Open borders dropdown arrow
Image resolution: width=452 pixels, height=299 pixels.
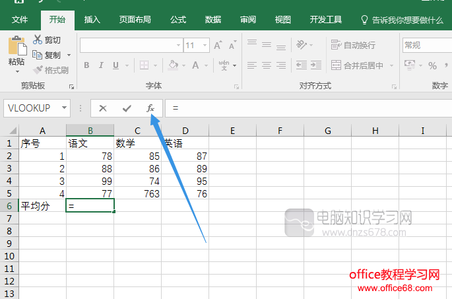(155, 66)
